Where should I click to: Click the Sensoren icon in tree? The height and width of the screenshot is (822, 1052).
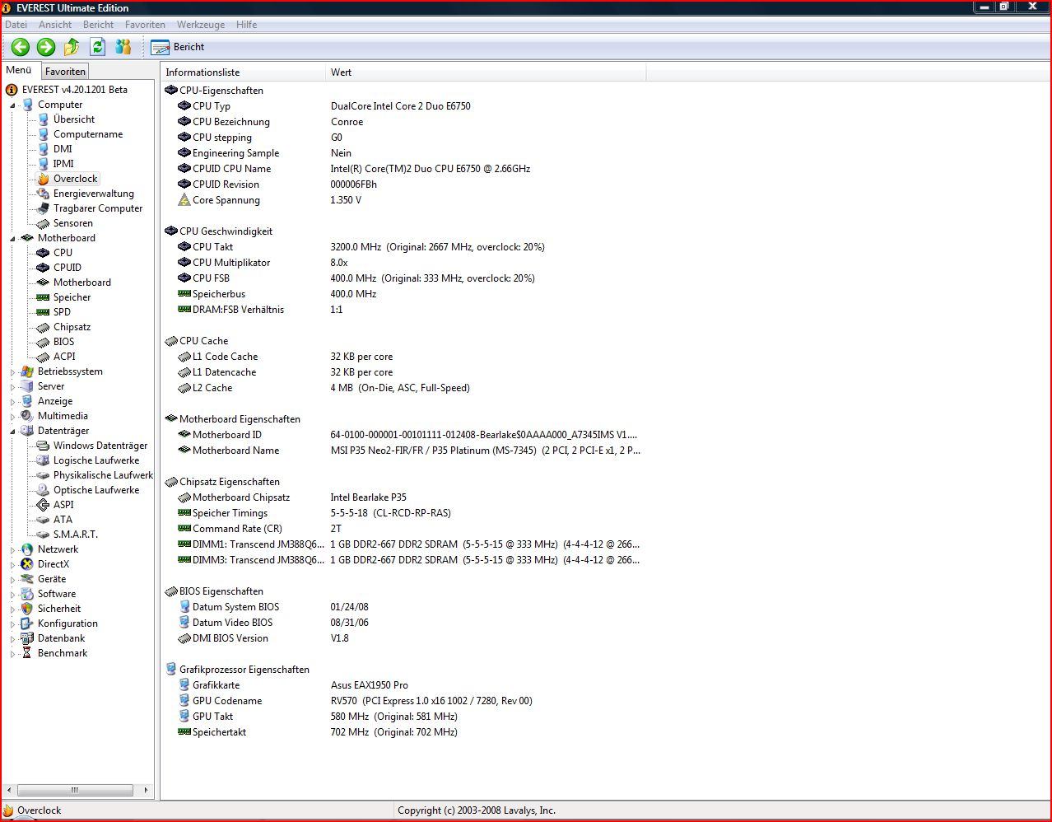coord(44,223)
